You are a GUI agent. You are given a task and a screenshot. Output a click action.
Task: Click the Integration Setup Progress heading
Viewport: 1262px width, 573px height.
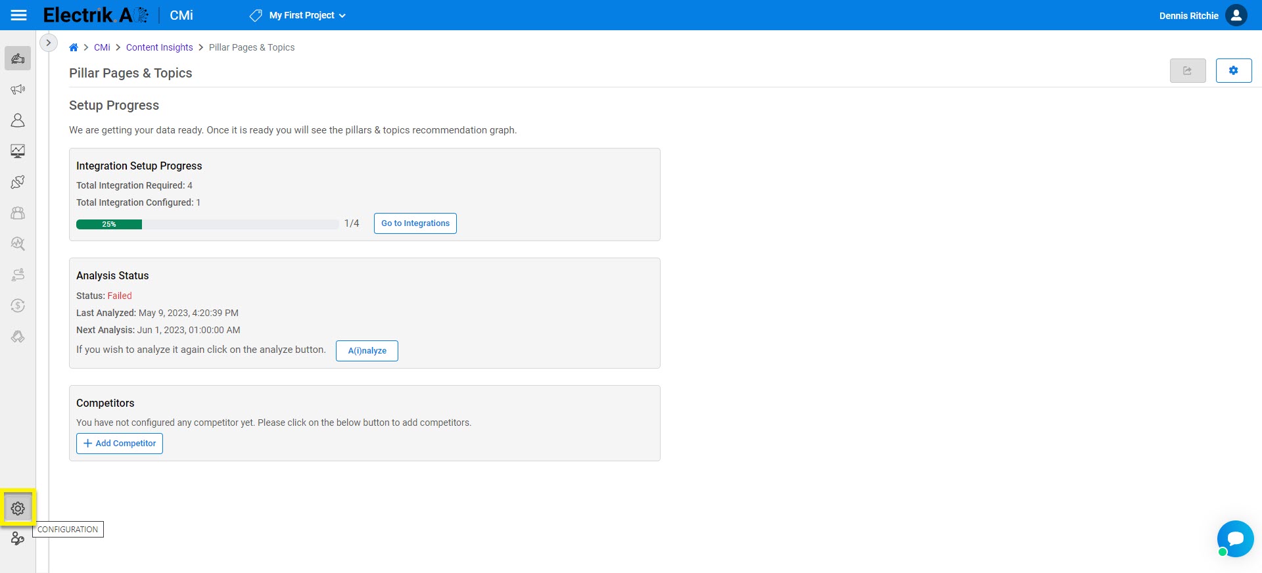click(139, 166)
